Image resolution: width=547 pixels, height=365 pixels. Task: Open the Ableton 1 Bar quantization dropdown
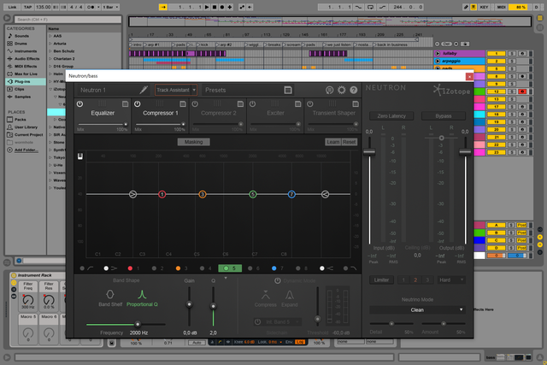[110, 7]
